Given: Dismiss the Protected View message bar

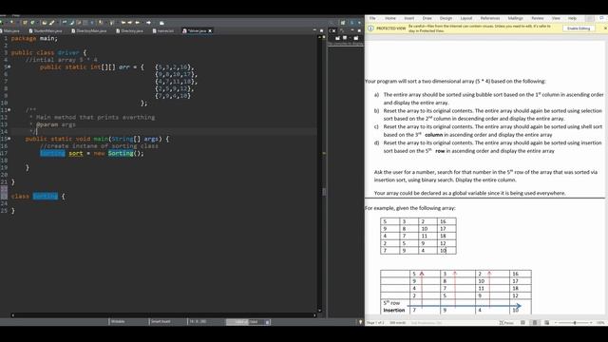Looking at the screenshot, I should [605, 28].
